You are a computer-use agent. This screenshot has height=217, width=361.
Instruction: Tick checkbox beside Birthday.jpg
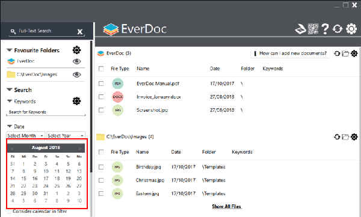click(101, 167)
